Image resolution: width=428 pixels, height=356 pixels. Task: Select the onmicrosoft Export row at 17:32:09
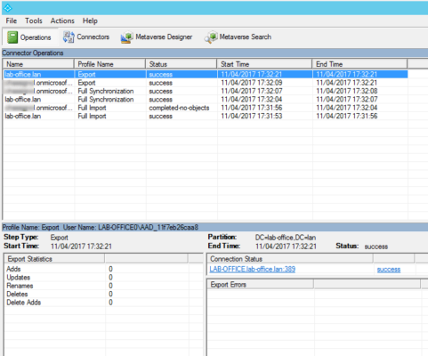point(206,83)
